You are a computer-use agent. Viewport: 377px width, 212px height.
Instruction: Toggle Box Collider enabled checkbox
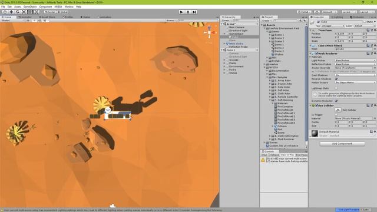point(317,105)
